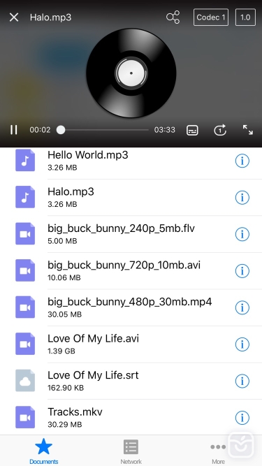Show info for Tracks.mkv
Image resolution: width=262 pixels, height=466 pixels.
[x=242, y=418]
